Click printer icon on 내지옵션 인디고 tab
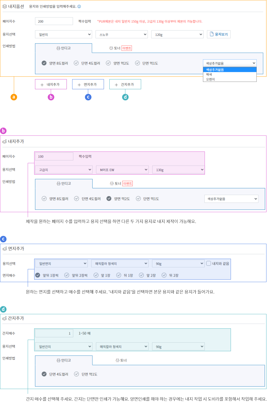This screenshot has width=267, height=402. pyautogui.click(x=58, y=48)
